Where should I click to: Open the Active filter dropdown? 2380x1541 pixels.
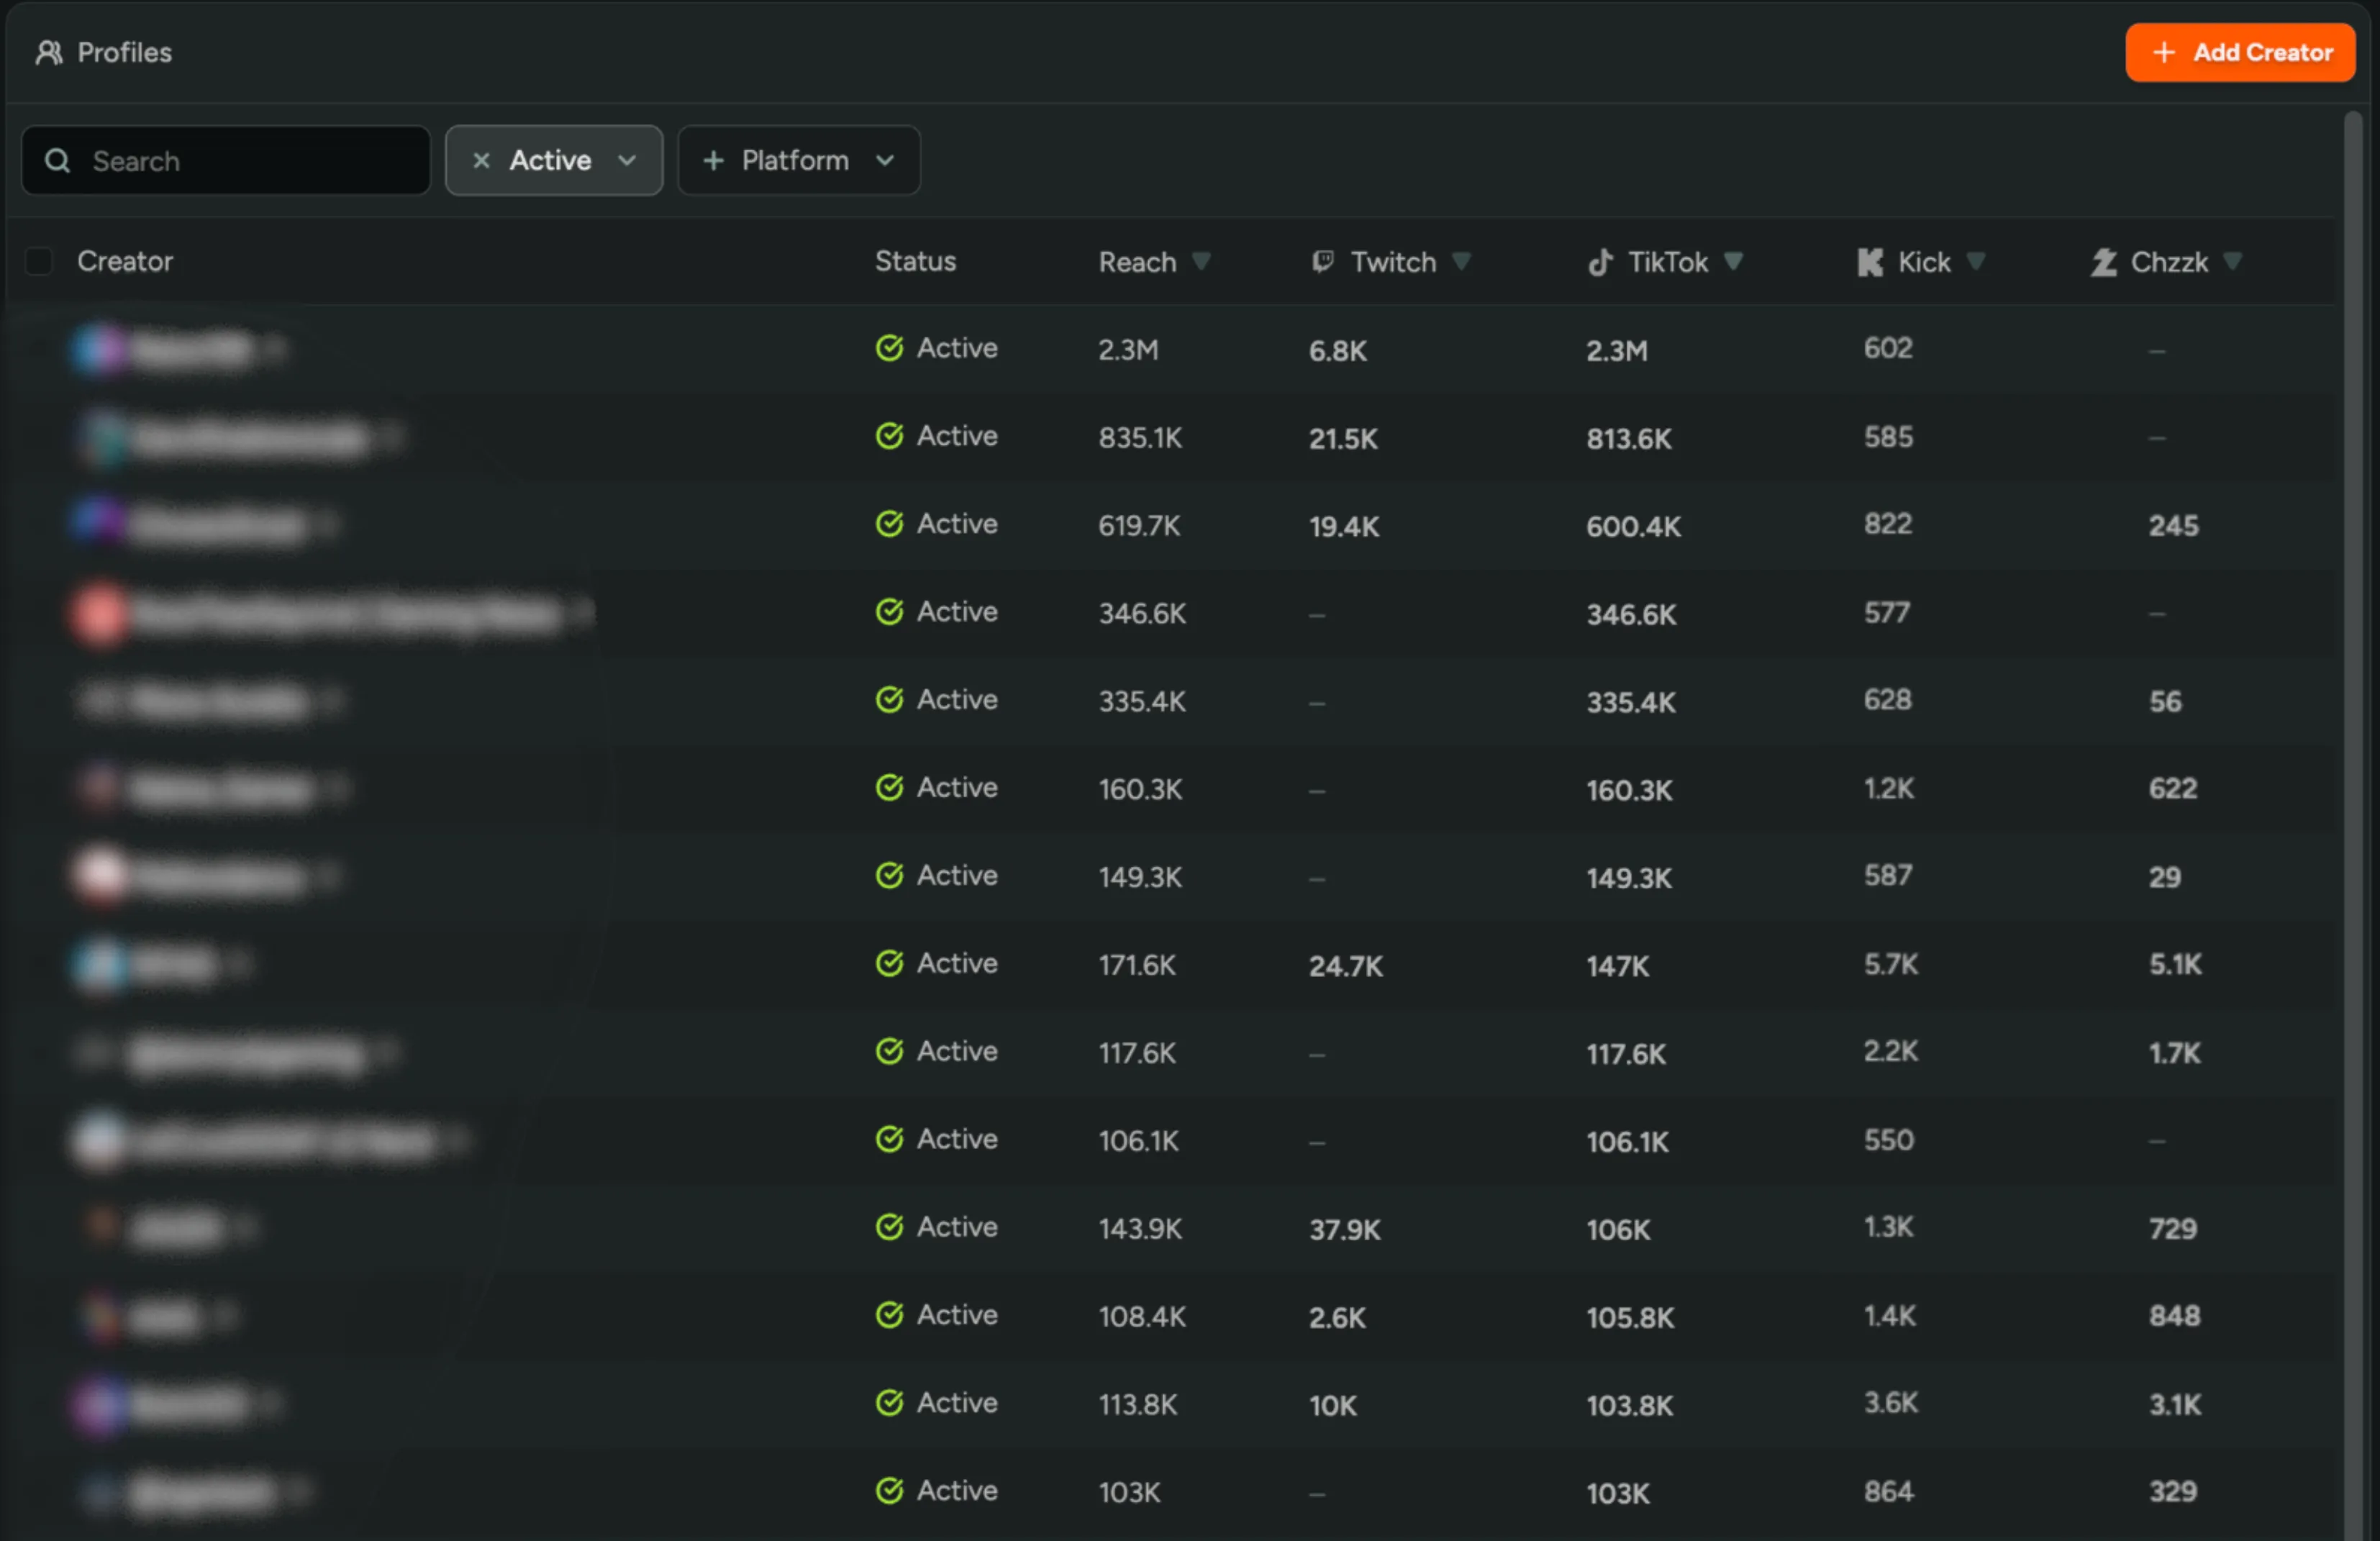628,160
